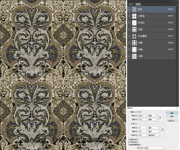Click the Ctrl+9 shortcut label

(171, 49)
